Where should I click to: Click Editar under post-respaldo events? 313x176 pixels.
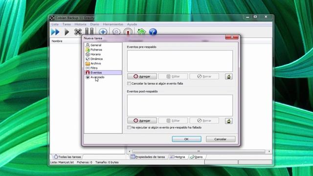[x=173, y=121]
